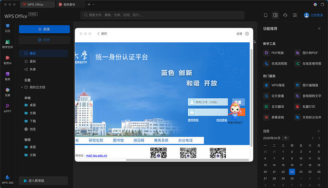Open 服务 in the left sidebar
Viewport: 328px width, 188px height.
tap(8, 76)
